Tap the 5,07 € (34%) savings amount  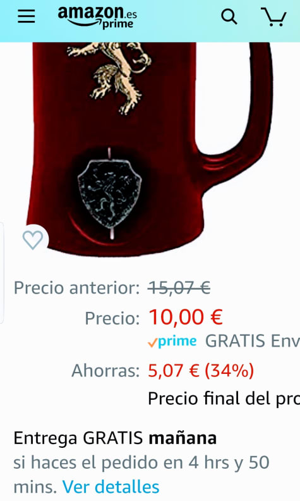coord(201,371)
